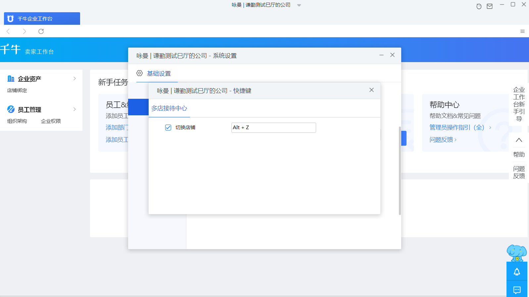This screenshot has height=297, width=529.
Task: Open the hamburger menu in the navigation bar
Action: coord(522,31)
